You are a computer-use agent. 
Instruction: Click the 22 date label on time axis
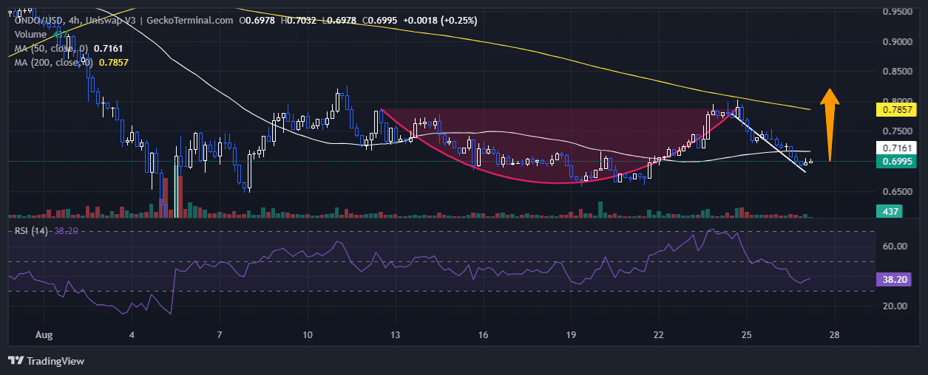click(659, 334)
